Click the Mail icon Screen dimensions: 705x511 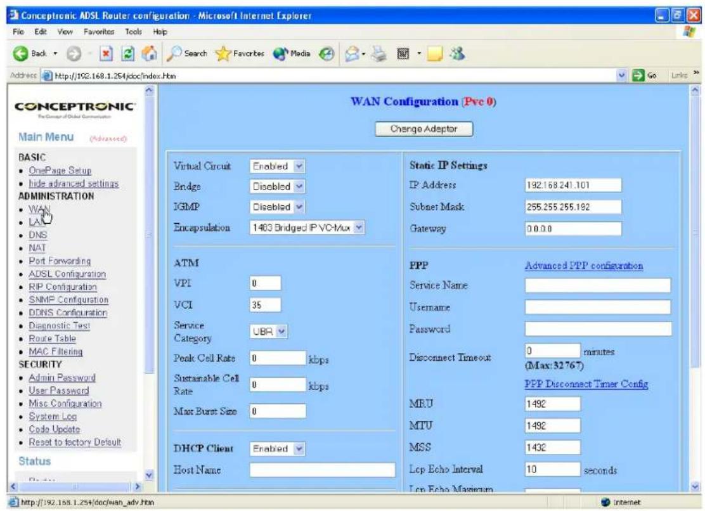click(x=352, y=54)
